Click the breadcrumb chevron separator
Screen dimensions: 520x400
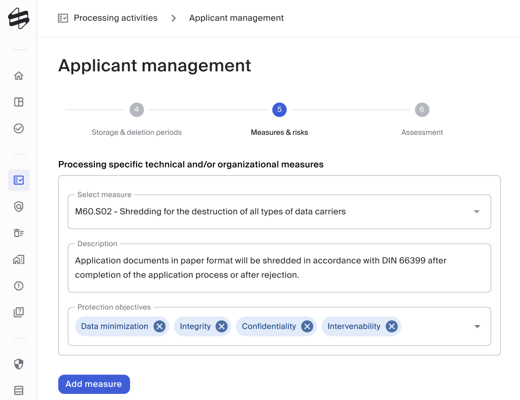[173, 18]
